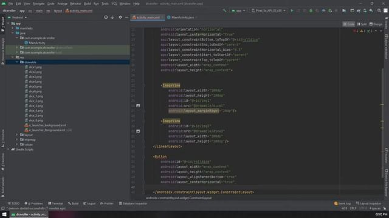Open the Terminal tool window
This screenshot has width=389, height=218.
click(55, 203)
